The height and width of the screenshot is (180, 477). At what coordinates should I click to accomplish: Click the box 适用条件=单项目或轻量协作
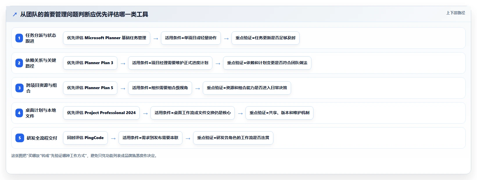point(191,38)
